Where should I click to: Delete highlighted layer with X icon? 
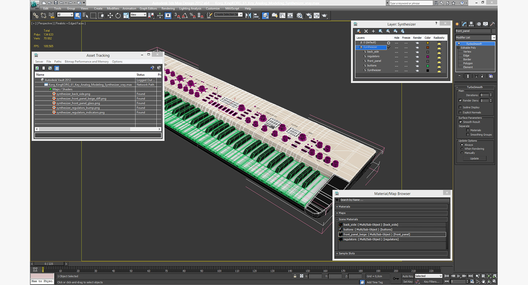tap(366, 31)
